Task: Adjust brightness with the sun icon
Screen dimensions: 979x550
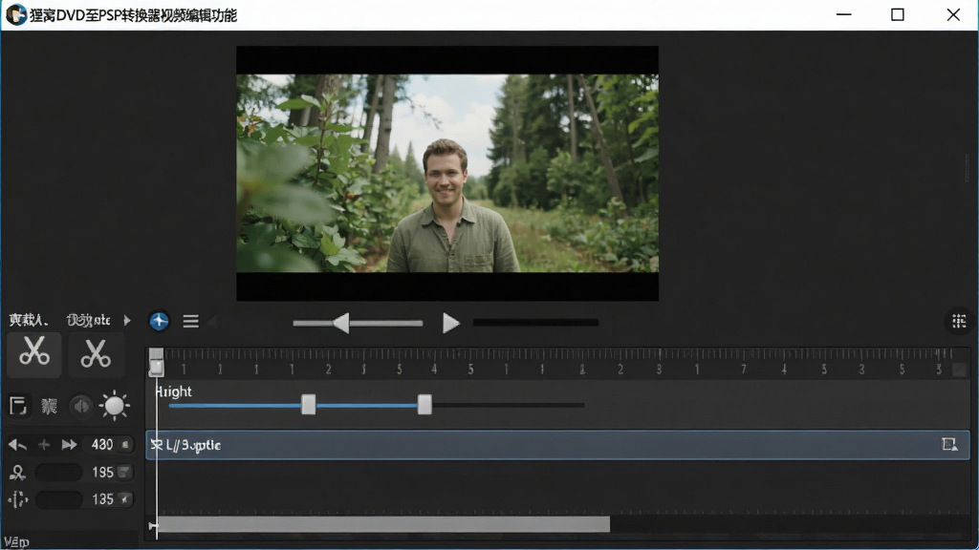Action: (x=115, y=405)
